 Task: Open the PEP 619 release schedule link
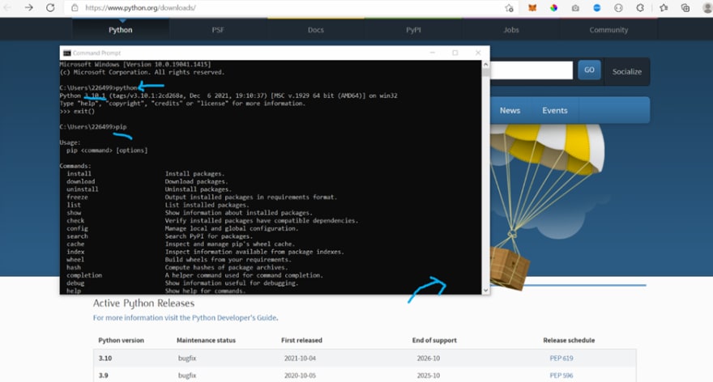tap(561, 359)
